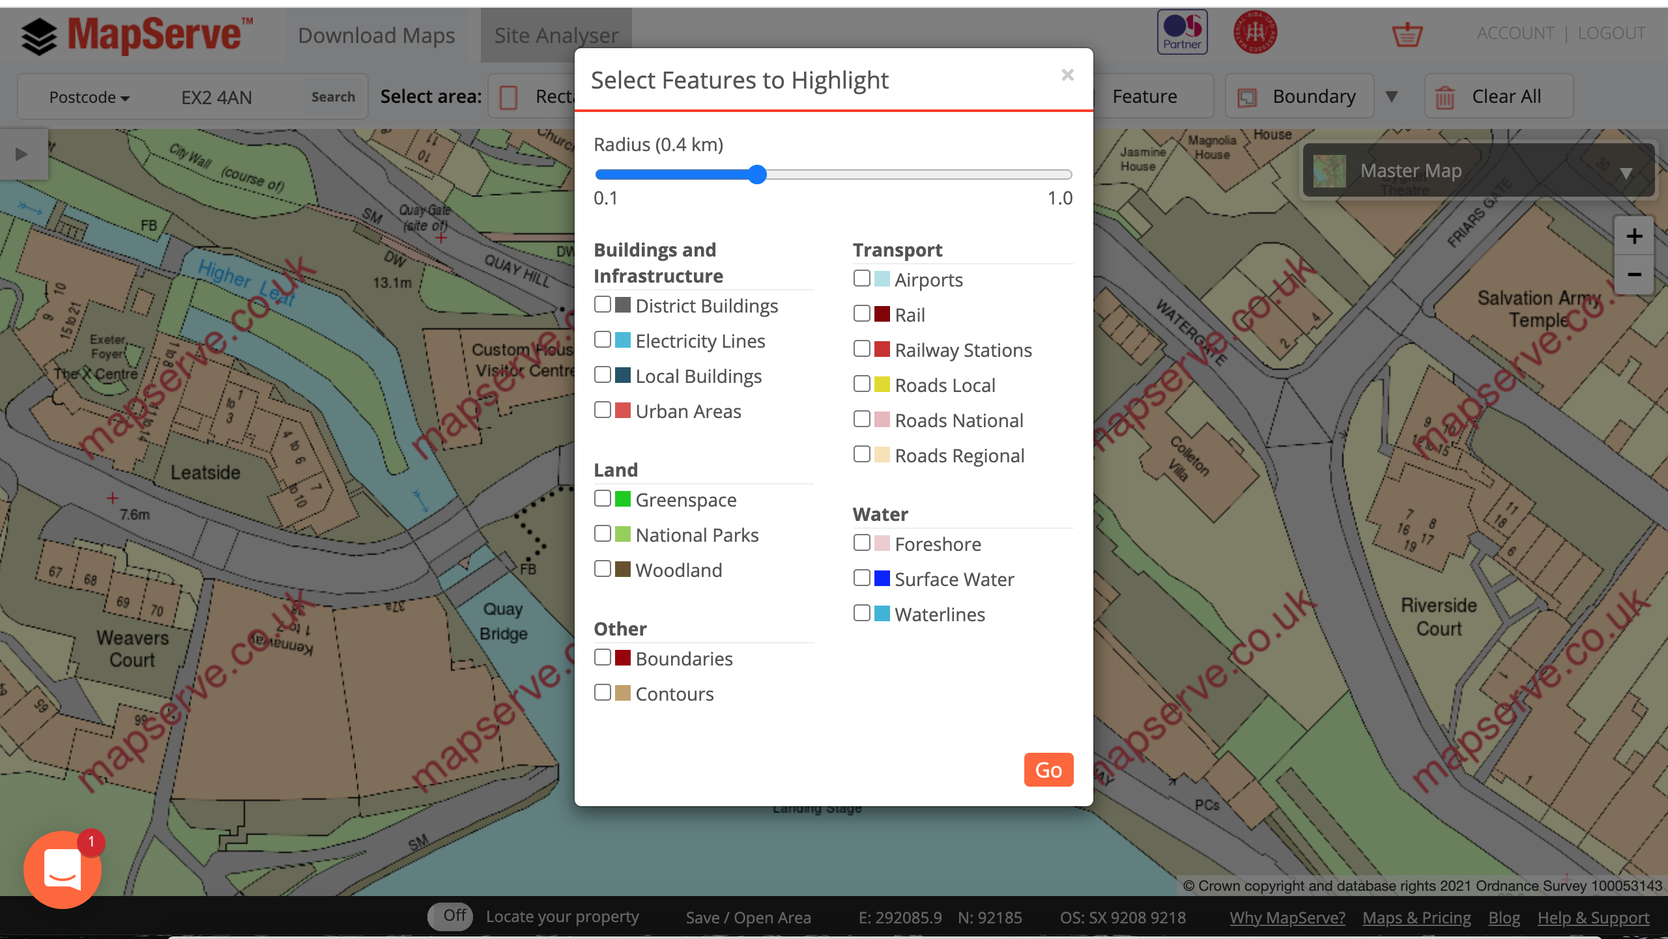Check the Foreshore checkbox
This screenshot has height=939, width=1668.
tap(862, 543)
